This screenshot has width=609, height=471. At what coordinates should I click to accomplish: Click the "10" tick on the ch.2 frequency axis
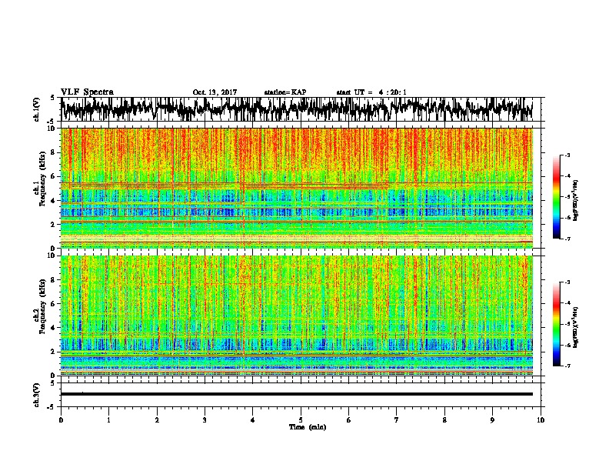click(53, 256)
